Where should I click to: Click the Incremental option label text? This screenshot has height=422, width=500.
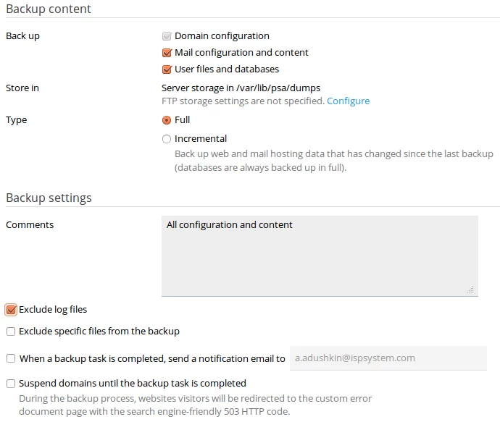(201, 139)
